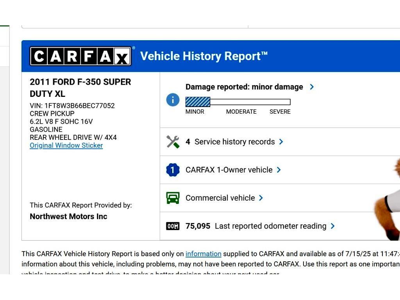Click the CARFAX fox mascot image
The image size is (400, 300).
point(386,199)
